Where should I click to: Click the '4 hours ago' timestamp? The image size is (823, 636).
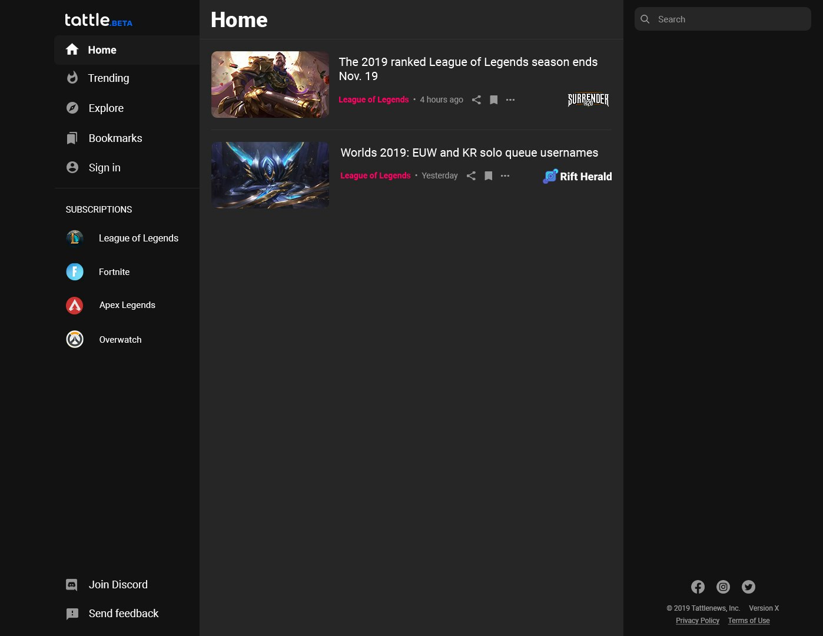click(x=442, y=100)
